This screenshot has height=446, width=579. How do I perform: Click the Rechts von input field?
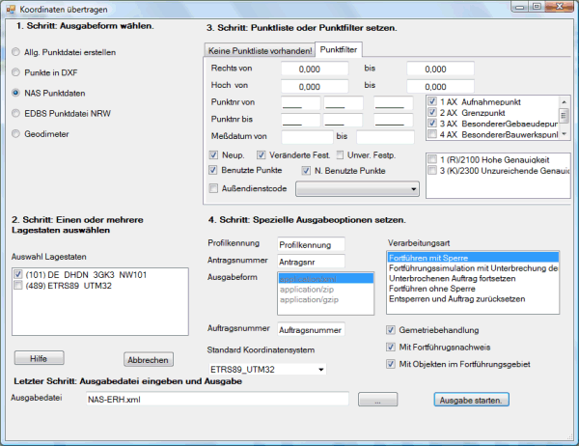tap(315, 69)
